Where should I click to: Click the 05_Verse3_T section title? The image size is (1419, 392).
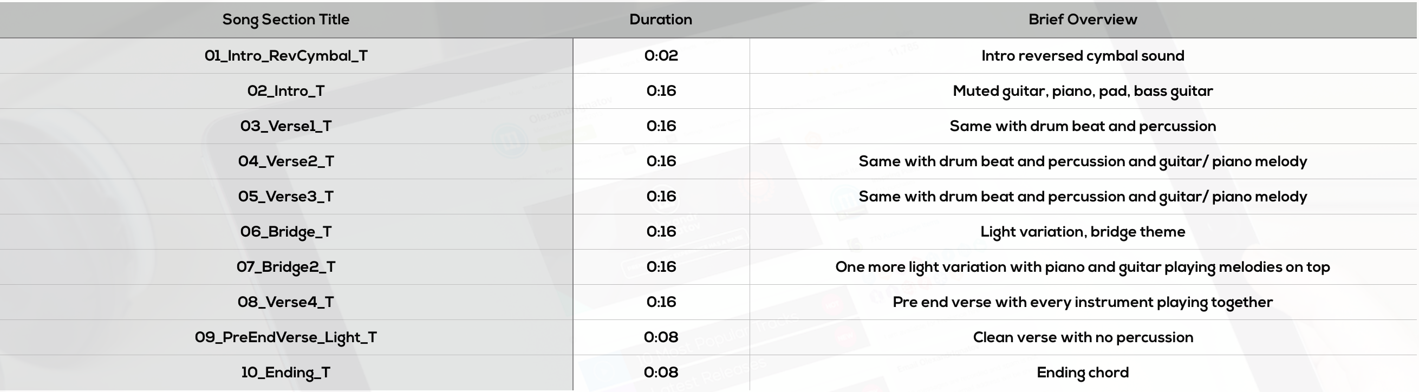tap(286, 197)
